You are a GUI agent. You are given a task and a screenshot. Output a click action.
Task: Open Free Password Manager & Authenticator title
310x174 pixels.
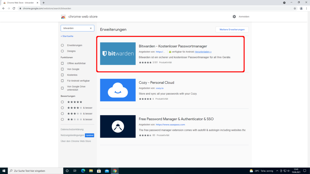176,119
